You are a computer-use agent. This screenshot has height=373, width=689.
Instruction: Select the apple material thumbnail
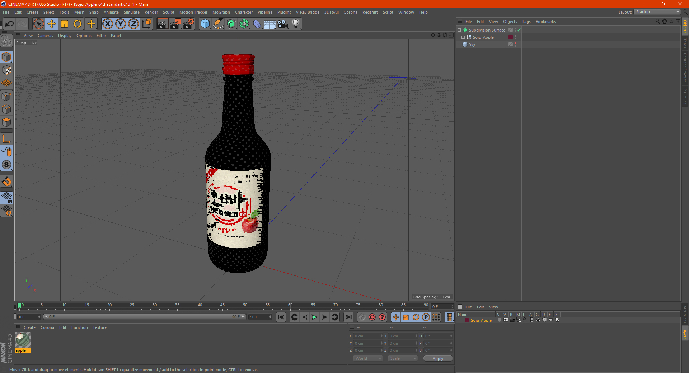tap(23, 340)
